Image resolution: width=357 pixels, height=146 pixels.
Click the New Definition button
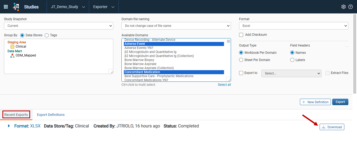click(x=315, y=102)
